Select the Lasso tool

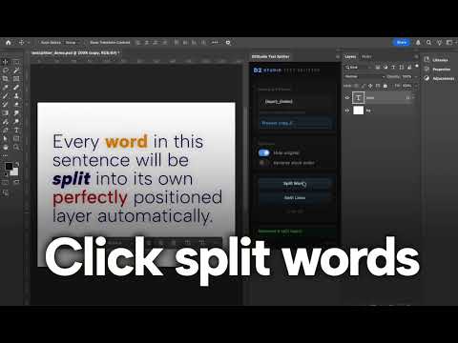[6, 71]
